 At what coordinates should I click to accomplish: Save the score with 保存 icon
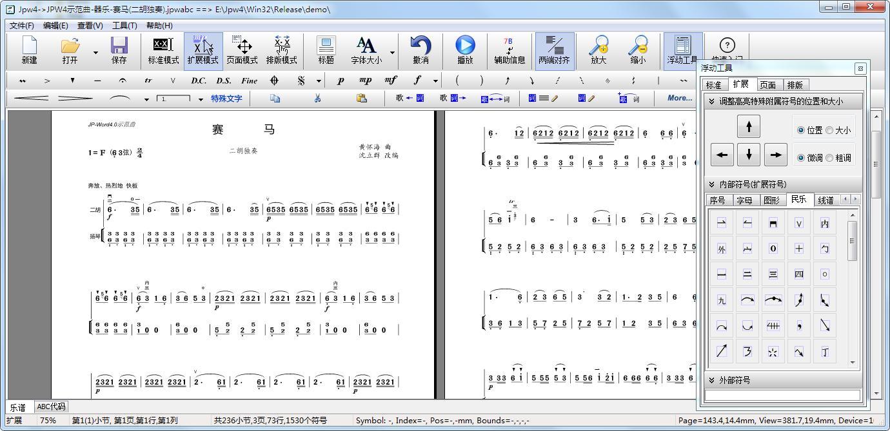click(119, 50)
